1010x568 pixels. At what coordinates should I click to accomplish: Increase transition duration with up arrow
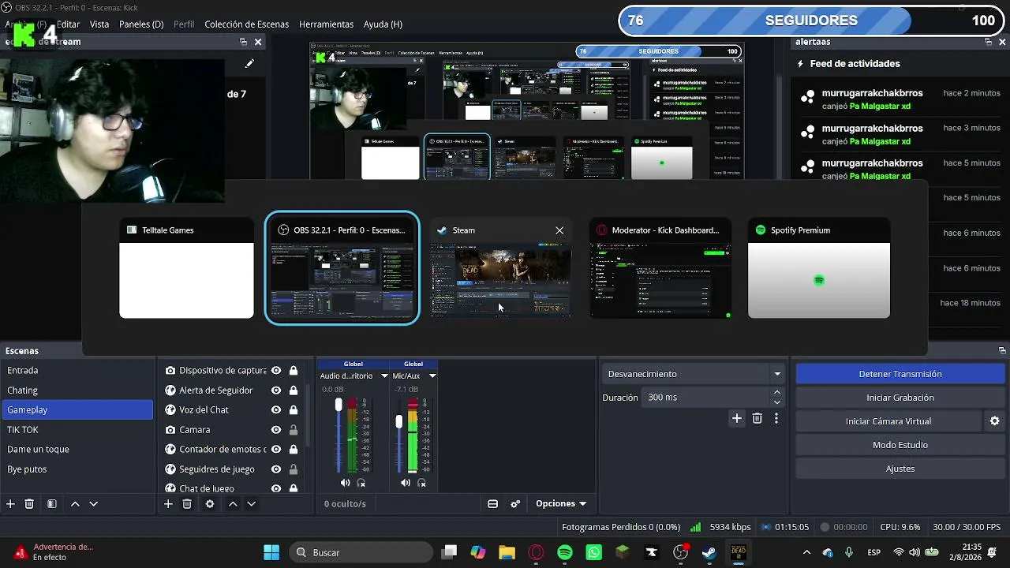coord(777,393)
